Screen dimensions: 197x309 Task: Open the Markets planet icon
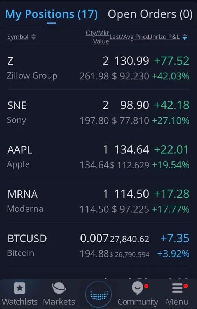(59, 288)
